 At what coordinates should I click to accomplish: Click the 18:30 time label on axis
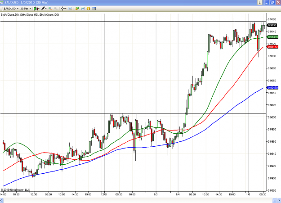coord(16,194)
